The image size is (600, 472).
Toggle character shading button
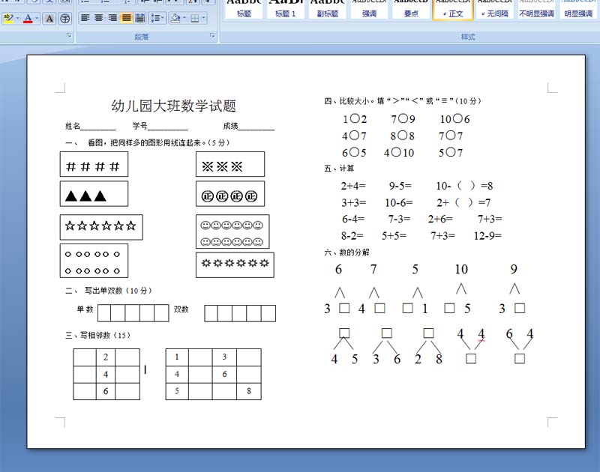click(x=49, y=18)
